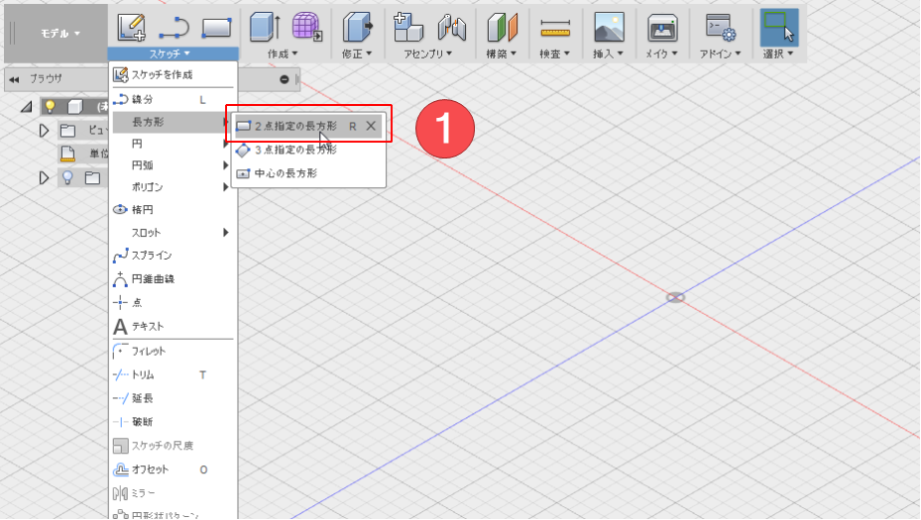This screenshot has height=520, width=921.
Task: Click the Press Pull icon in 修正 group
Action: pos(357,27)
